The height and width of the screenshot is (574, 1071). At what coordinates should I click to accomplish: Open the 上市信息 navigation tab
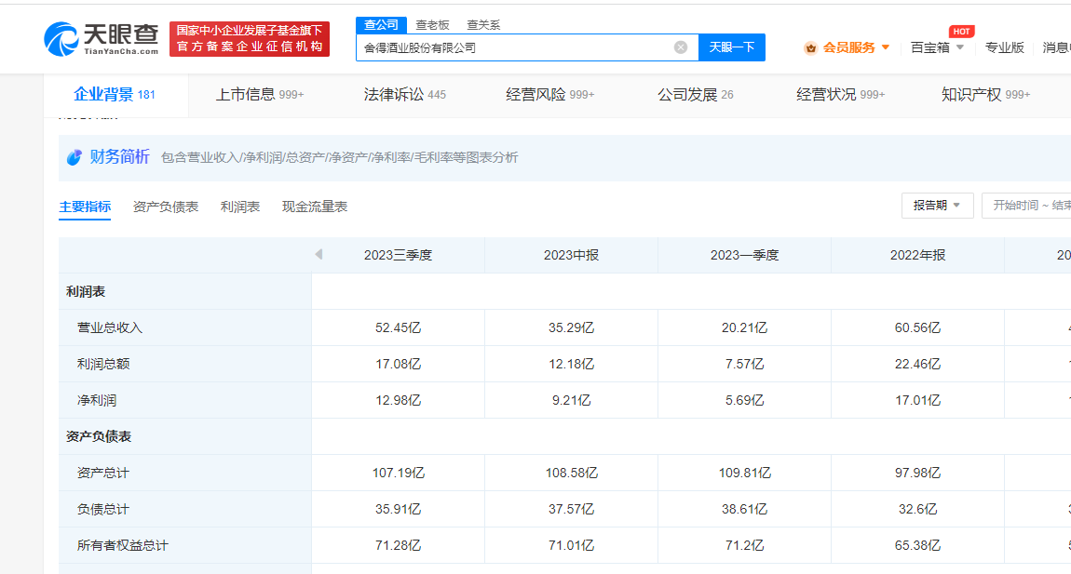point(260,95)
